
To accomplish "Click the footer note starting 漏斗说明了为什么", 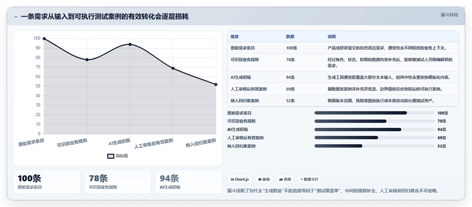I will pos(333,191).
